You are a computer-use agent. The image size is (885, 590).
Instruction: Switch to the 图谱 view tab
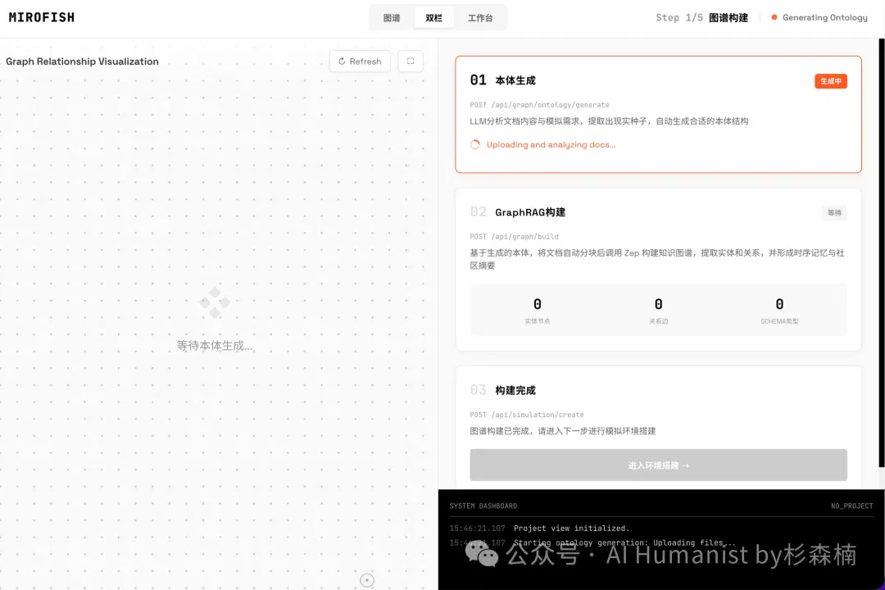(391, 17)
